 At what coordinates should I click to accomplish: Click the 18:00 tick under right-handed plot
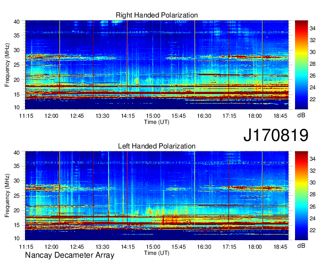tap(255, 116)
